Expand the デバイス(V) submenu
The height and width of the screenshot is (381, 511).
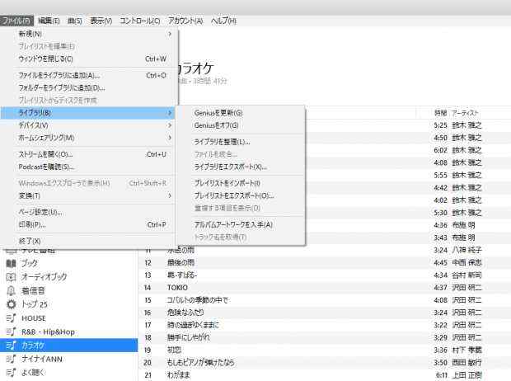[x=89, y=125]
